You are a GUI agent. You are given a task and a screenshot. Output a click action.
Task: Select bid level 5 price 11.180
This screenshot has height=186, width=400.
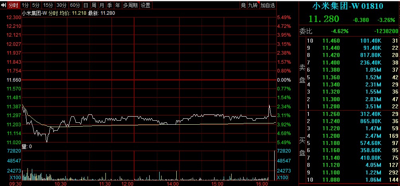[x=331, y=143]
